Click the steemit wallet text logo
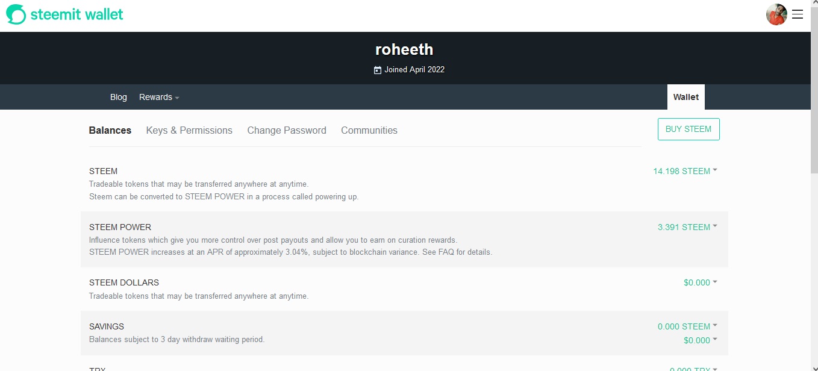This screenshot has width=818, height=371. [76, 14]
